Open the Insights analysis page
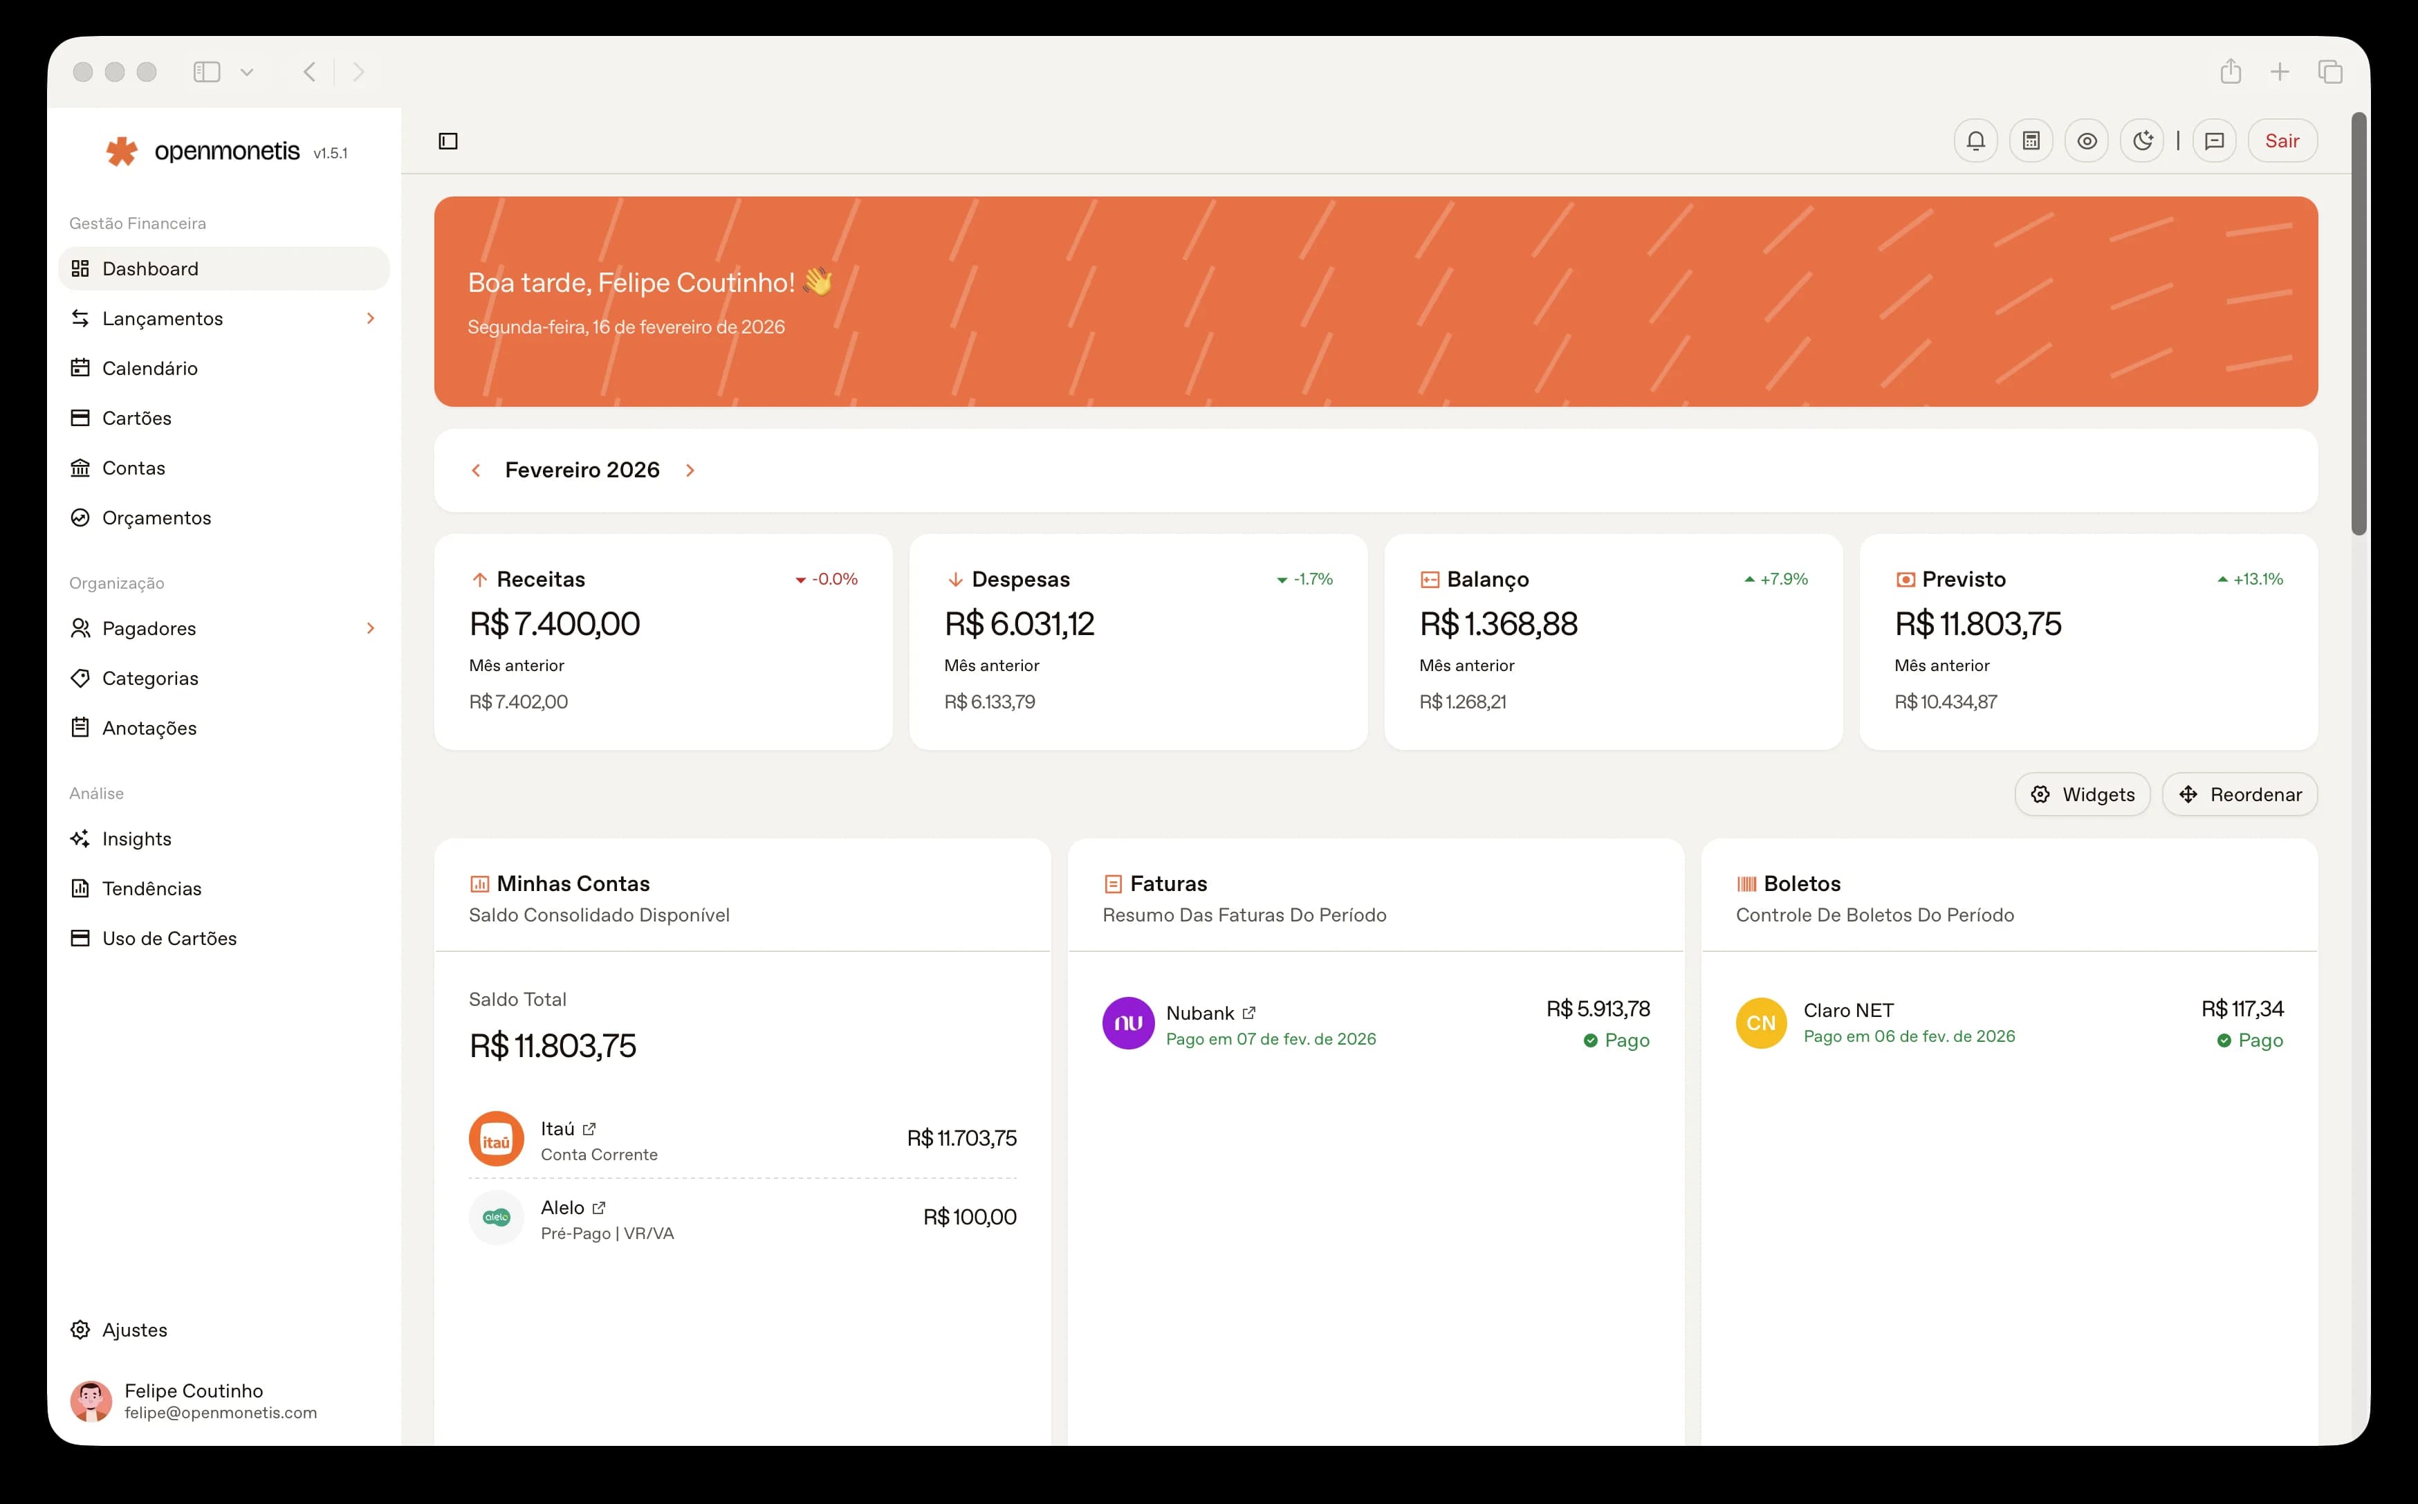This screenshot has height=1504, width=2418. (x=136, y=838)
